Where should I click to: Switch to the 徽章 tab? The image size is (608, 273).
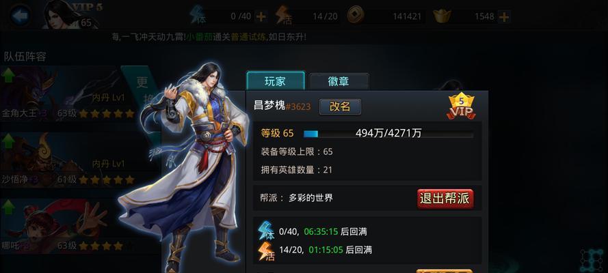click(339, 81)
